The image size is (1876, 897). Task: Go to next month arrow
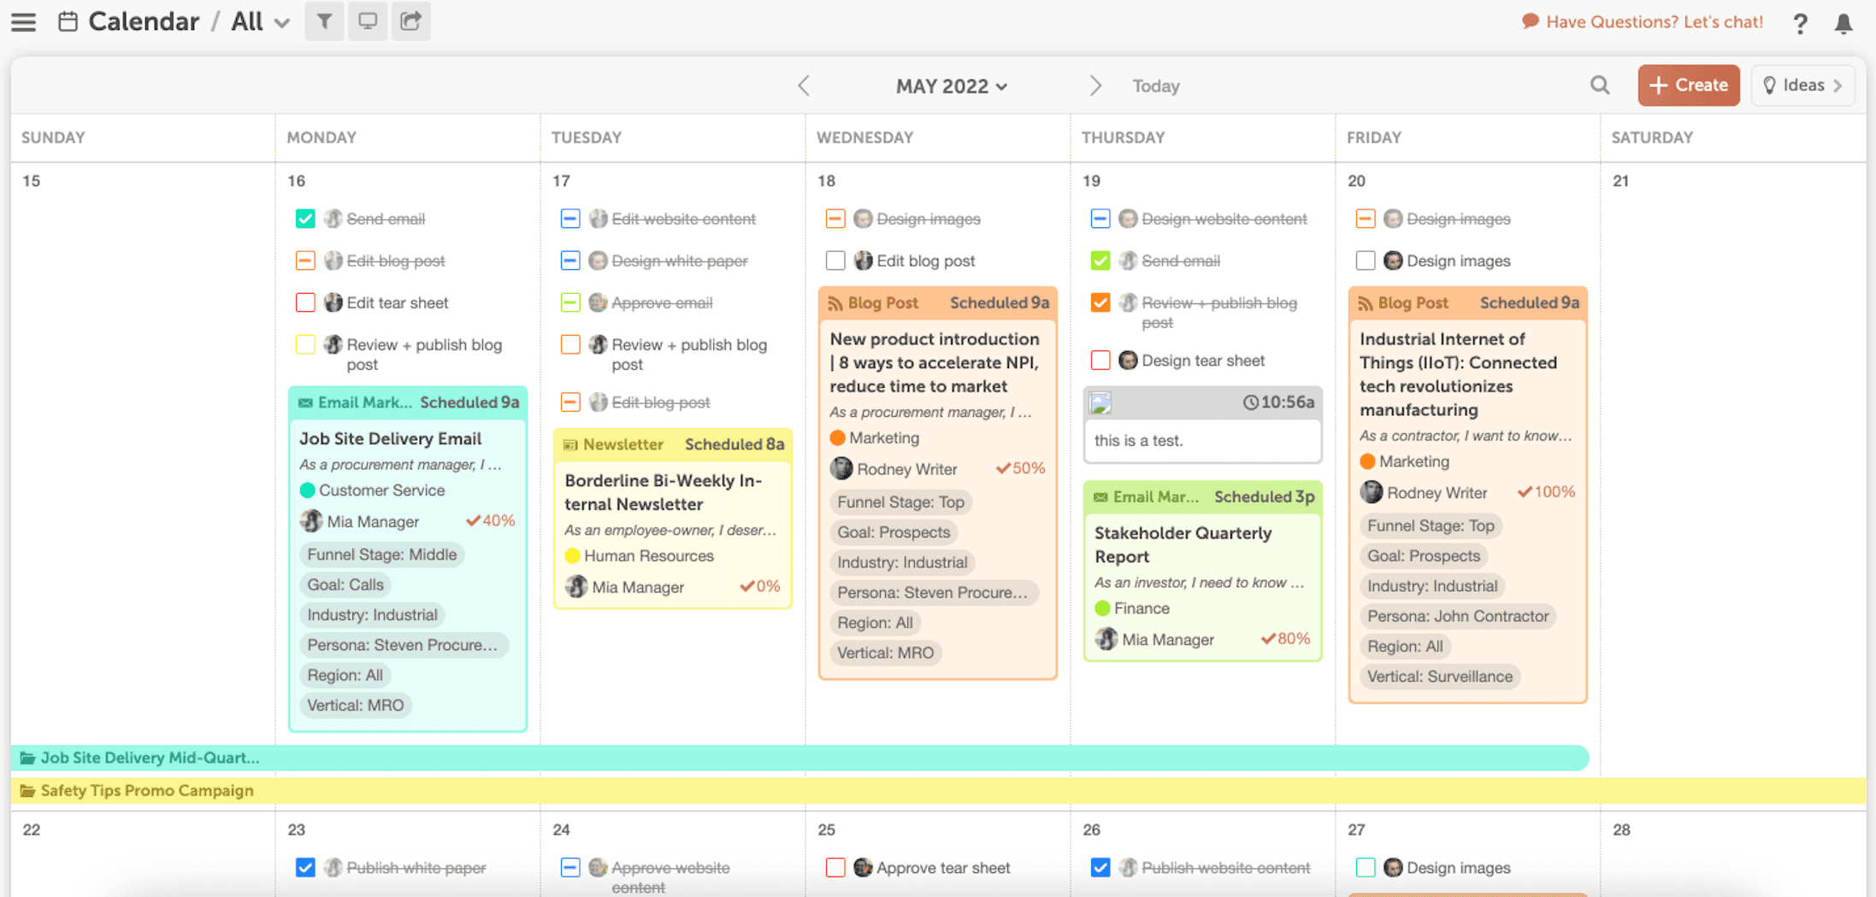[1095, 85]
